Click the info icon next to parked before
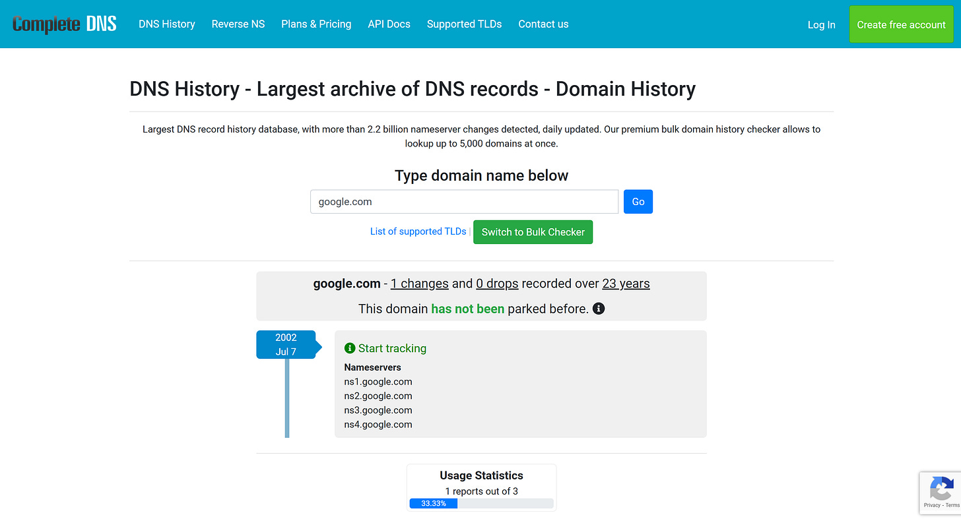Image resolution: width=961 pixels, height=519 pixels. 599,308
